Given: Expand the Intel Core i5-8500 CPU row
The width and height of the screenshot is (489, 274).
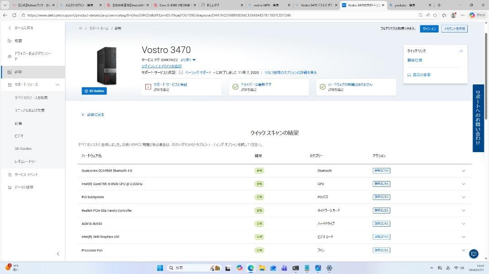Looking at the screenshot, I should (464, 184).
